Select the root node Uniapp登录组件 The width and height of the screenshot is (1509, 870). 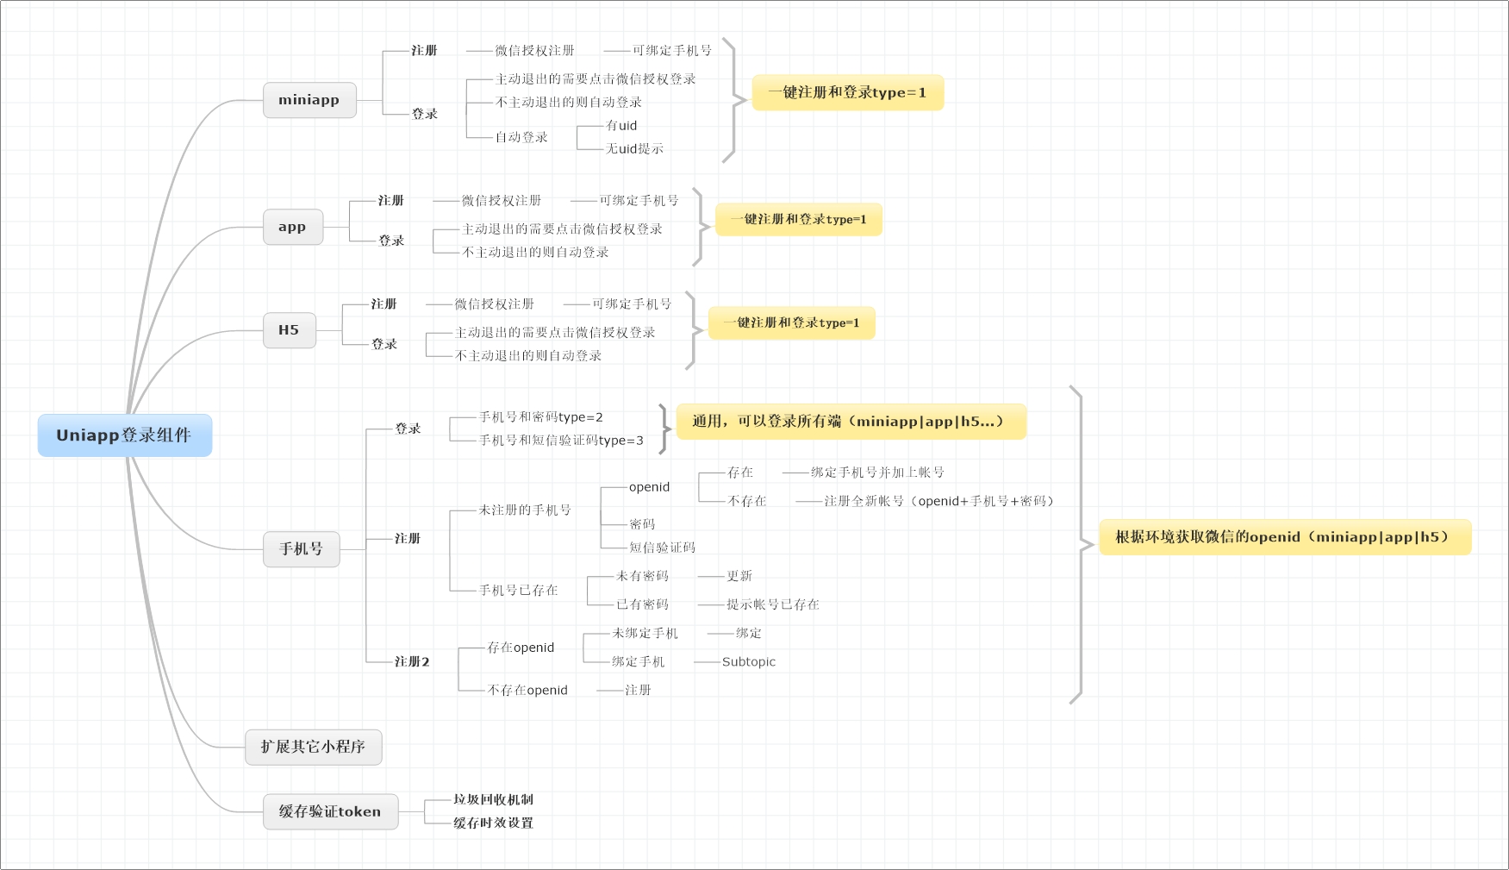[126, 435]
